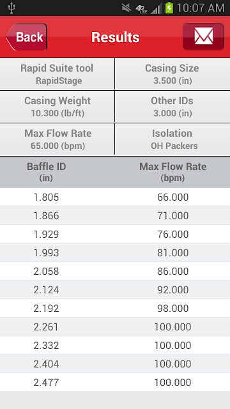Viewport: 230px width, 409px height.
Task: Tap the 10:07 AM clock
Action: pyautogui.click(x=201, y=8)
